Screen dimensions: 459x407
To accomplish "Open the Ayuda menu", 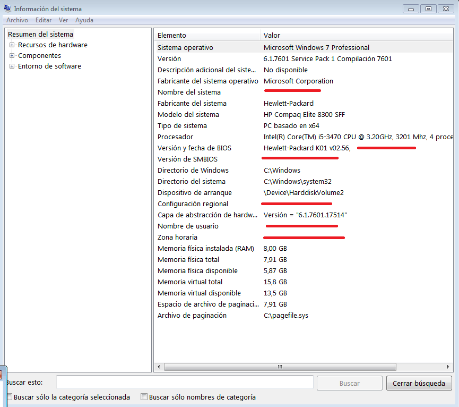I will 84,20.
